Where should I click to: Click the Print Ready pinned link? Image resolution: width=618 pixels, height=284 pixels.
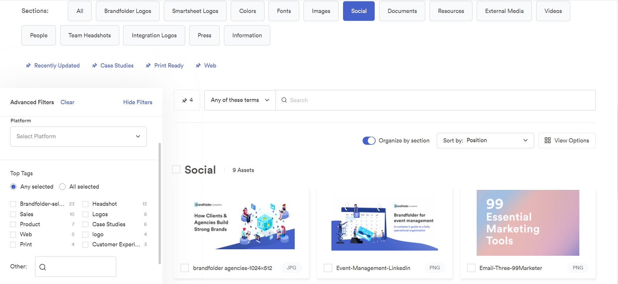coord(169,66)
